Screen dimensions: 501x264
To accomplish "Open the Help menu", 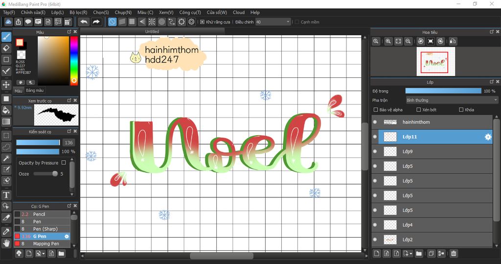I will point(255,12).
